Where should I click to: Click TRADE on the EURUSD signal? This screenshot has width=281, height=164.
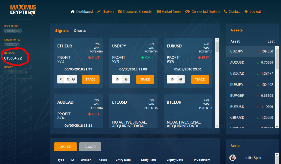pos(200,80)
